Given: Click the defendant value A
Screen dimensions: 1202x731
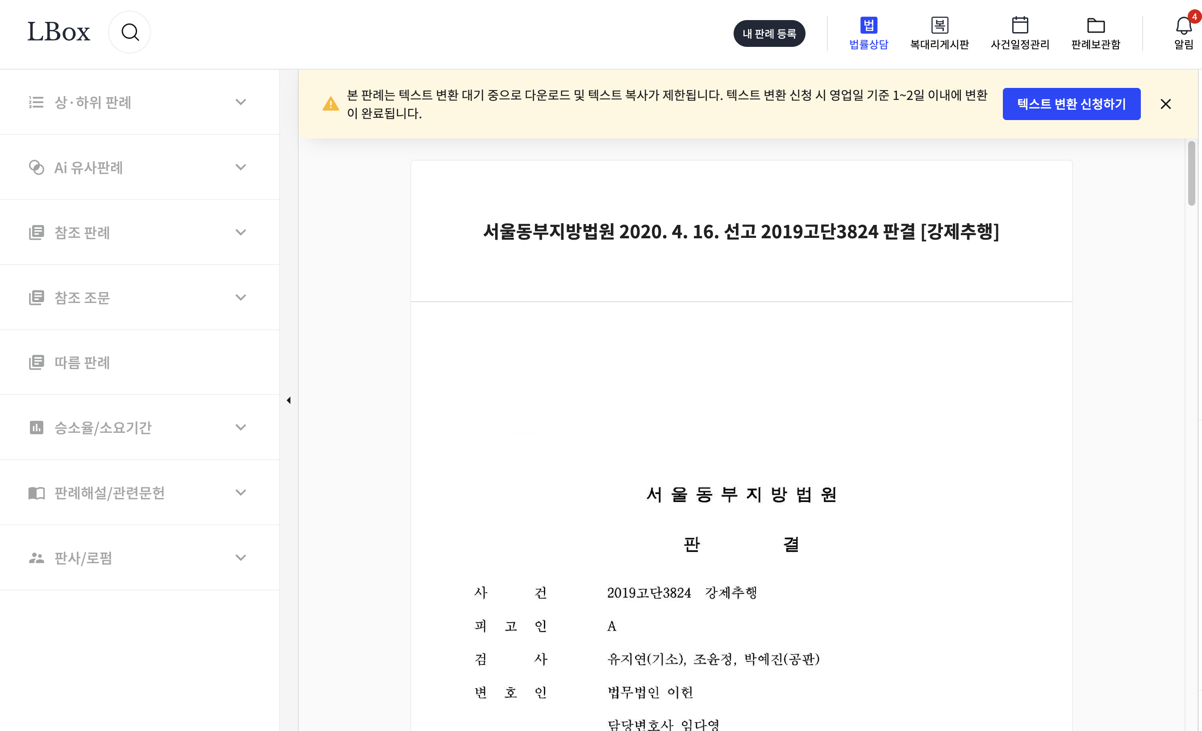Looking at the screenshot, I should coord(612,626).
